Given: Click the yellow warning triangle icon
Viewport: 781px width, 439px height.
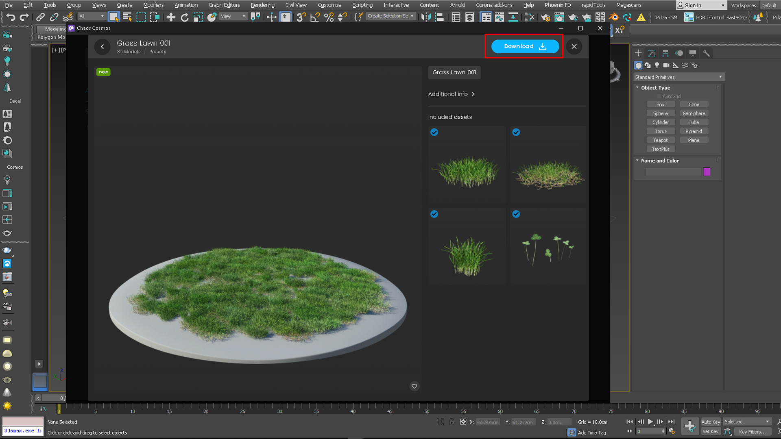Looking at the screenshot, I should click(x=641, y=17).
